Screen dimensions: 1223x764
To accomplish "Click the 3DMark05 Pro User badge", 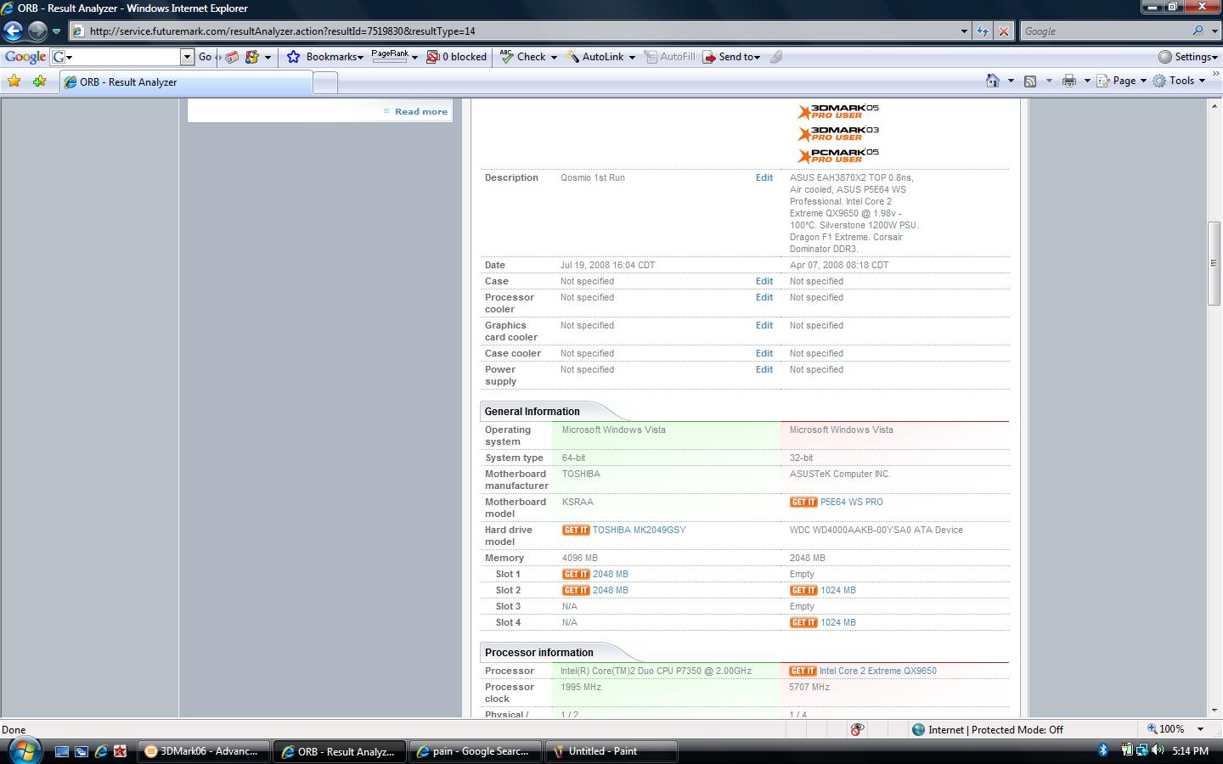I will click(x=838, y=111).
